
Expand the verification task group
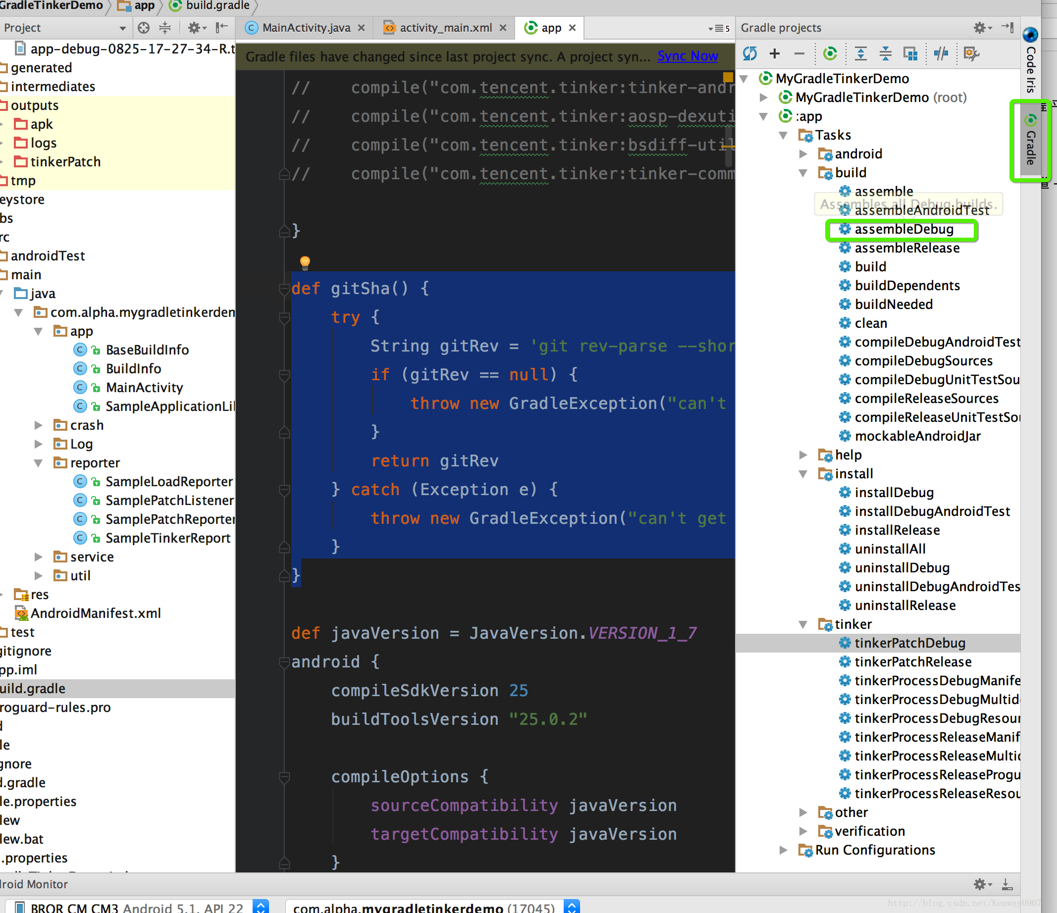point(803,831)
